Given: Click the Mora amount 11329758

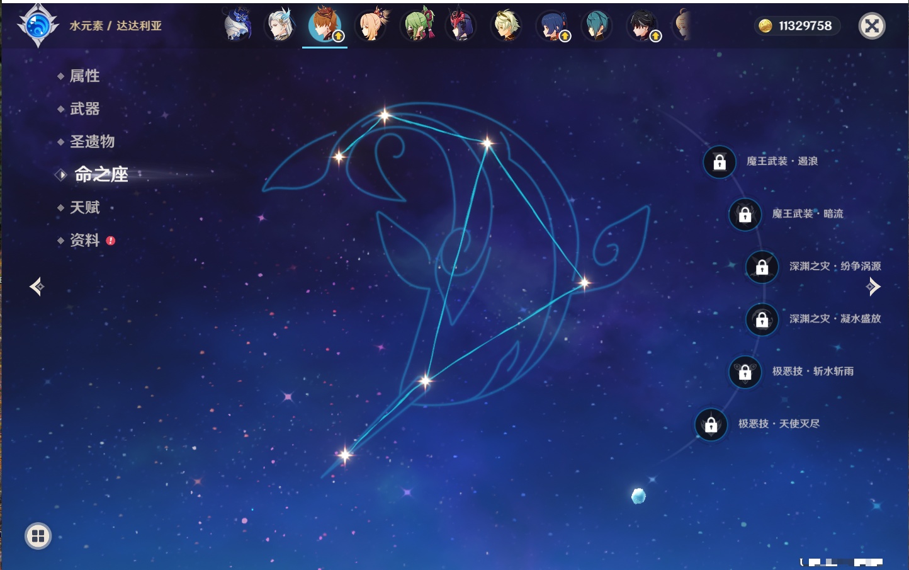Looking at the screenshot, I should (x=805, y=26).
